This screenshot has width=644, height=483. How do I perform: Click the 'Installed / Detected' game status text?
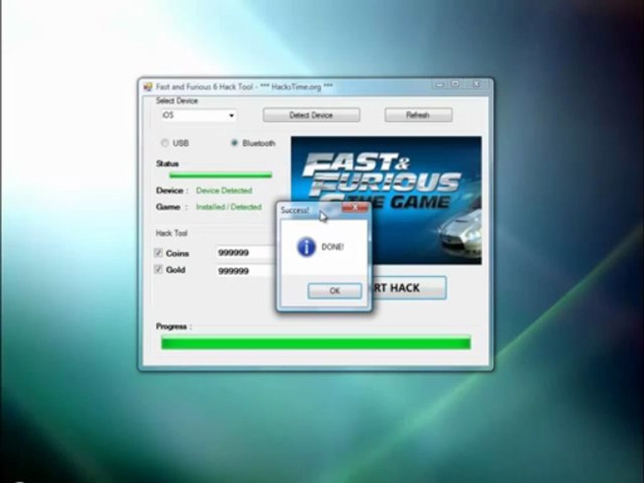click(229, 207)
